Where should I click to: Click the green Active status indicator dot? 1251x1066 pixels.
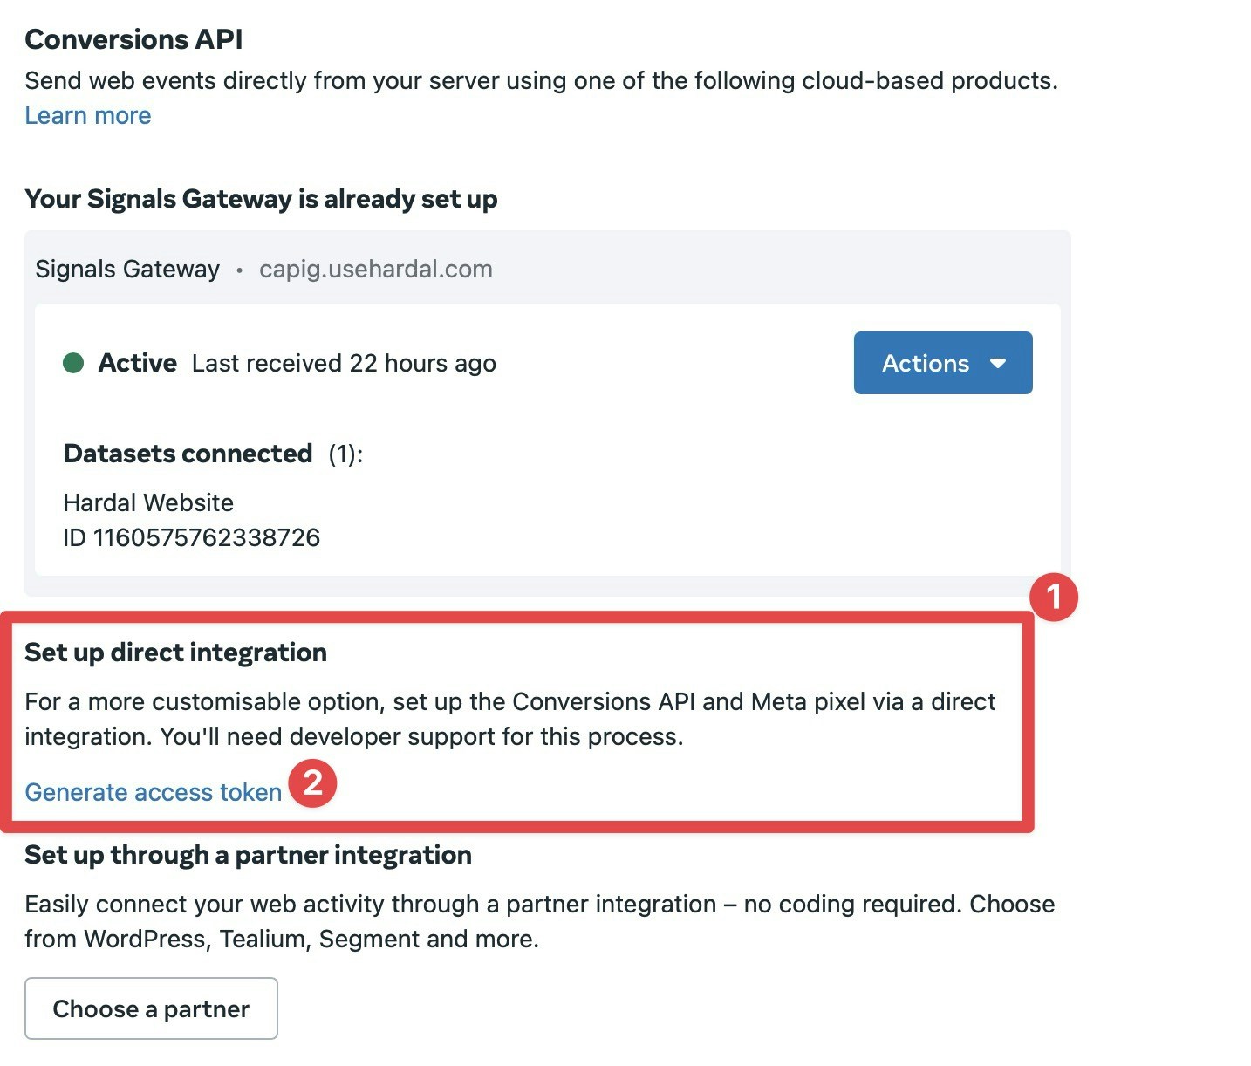pos(77,362)
